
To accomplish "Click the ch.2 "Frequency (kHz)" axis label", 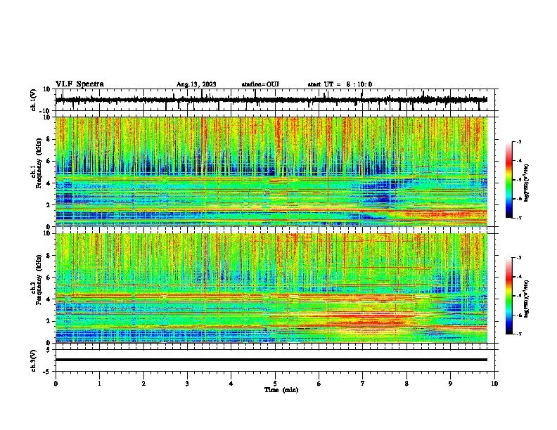I will 39,280.
